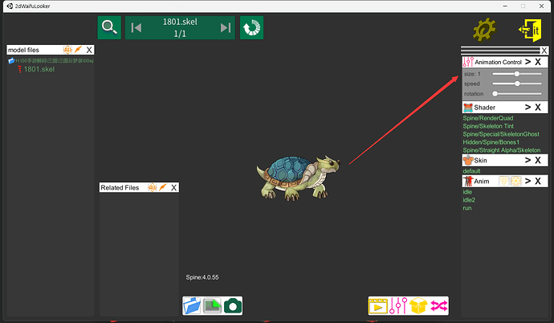Play the idle animation
The height and width of the screenshot is (323, 554).
coord(467,192)
